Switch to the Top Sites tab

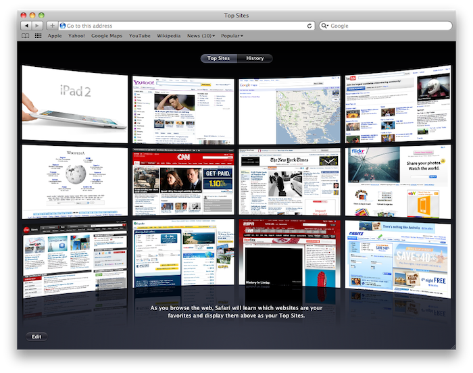(x=219, y=58)
